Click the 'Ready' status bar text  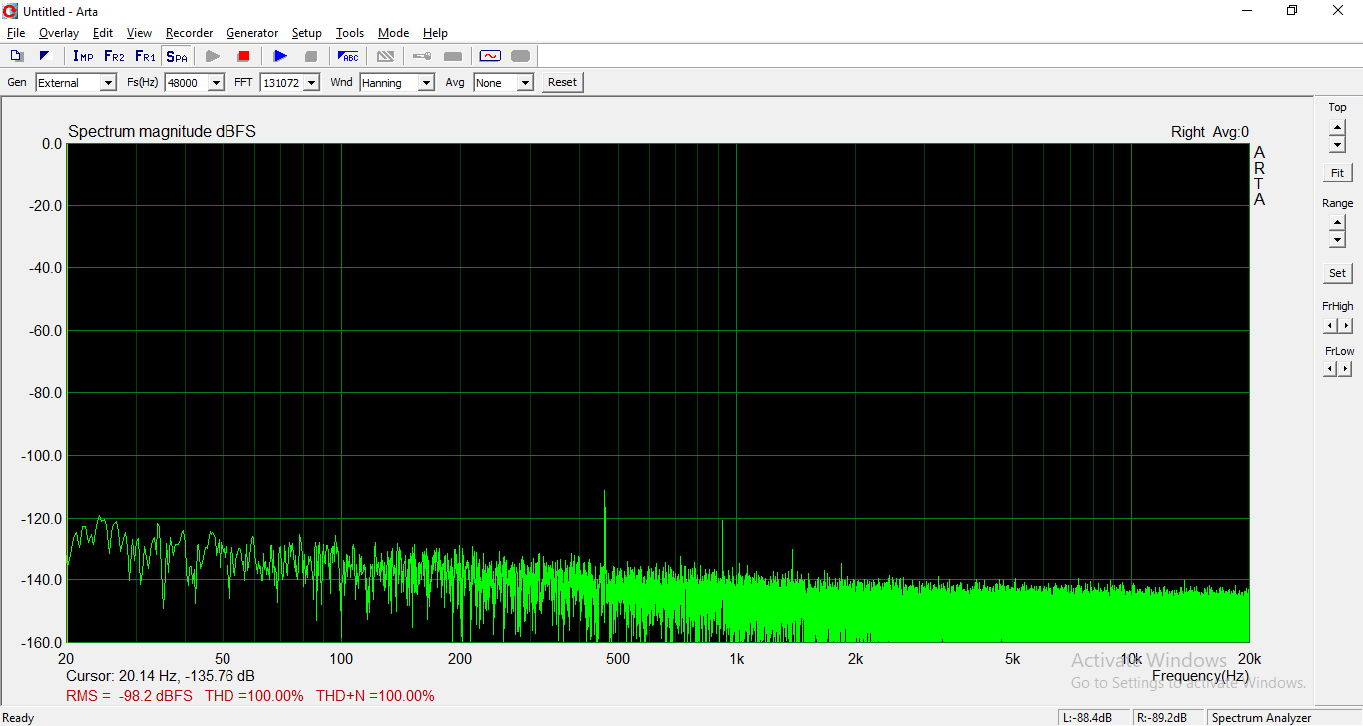coord(19,718)
